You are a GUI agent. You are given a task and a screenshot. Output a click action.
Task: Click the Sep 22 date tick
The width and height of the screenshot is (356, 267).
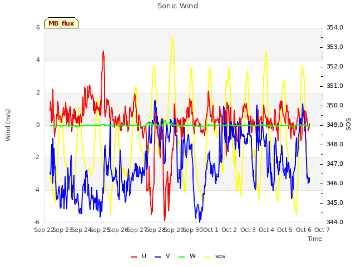pos(43,230)
